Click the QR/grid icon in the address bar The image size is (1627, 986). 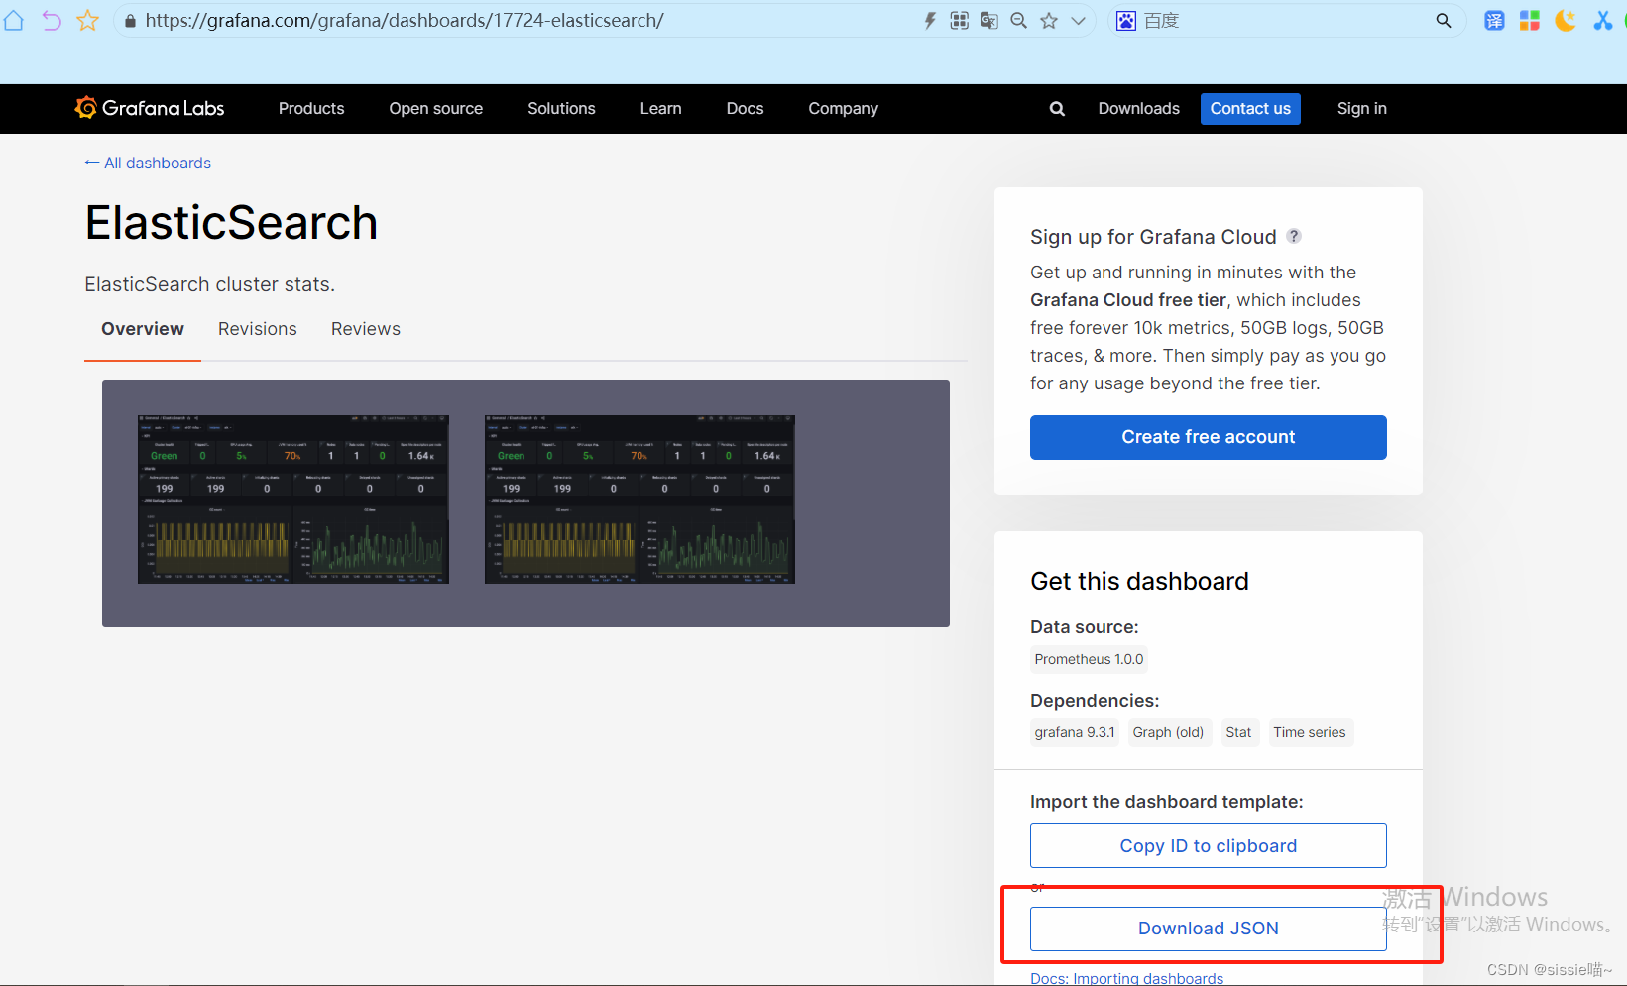click(959, 21)
